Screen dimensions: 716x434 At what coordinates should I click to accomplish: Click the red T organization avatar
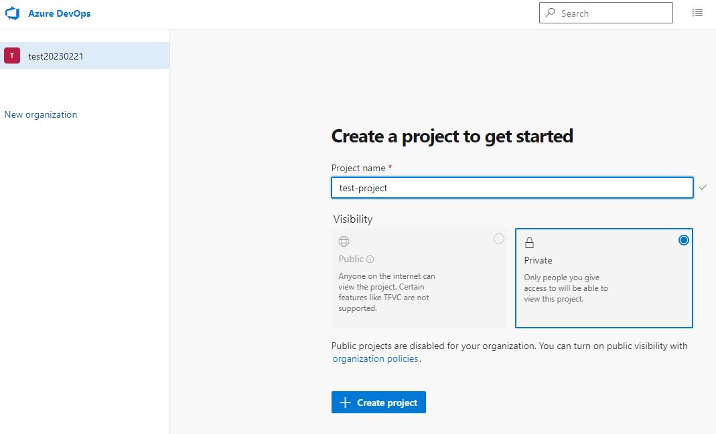click(x=12, y=56)
